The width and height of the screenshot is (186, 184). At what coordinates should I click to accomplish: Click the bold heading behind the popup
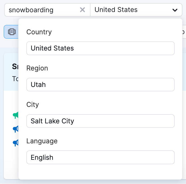tap(15, 66)
